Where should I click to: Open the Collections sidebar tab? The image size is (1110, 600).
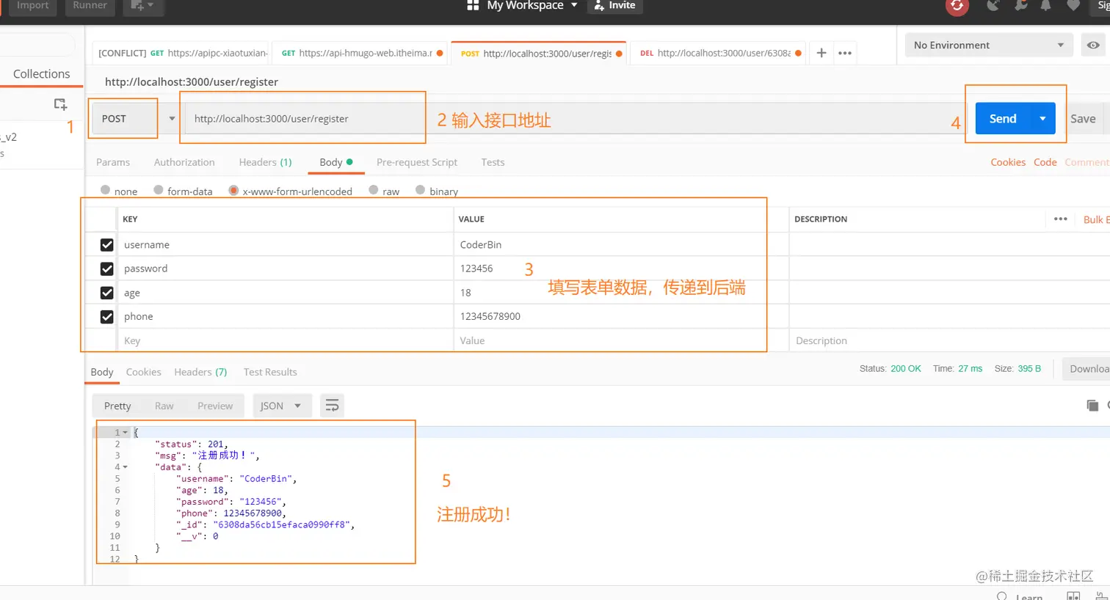(42, 74)
